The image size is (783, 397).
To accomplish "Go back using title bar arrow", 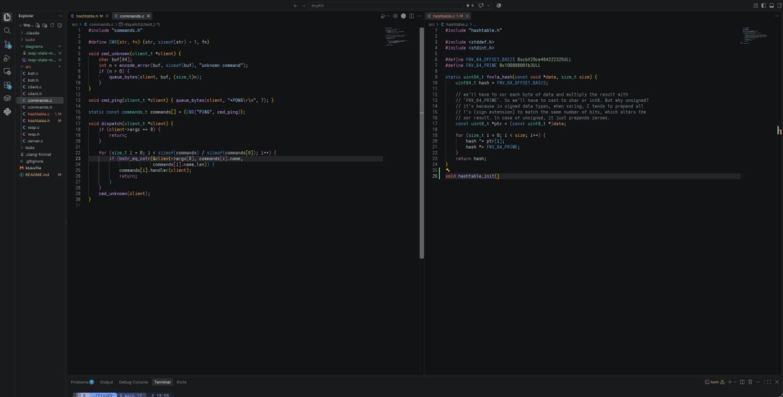I will (296, 5).
